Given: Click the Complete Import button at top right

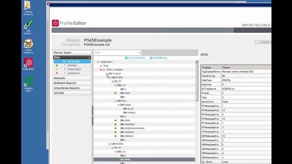Looking at the screenshot, I should [x=263, y=42].
